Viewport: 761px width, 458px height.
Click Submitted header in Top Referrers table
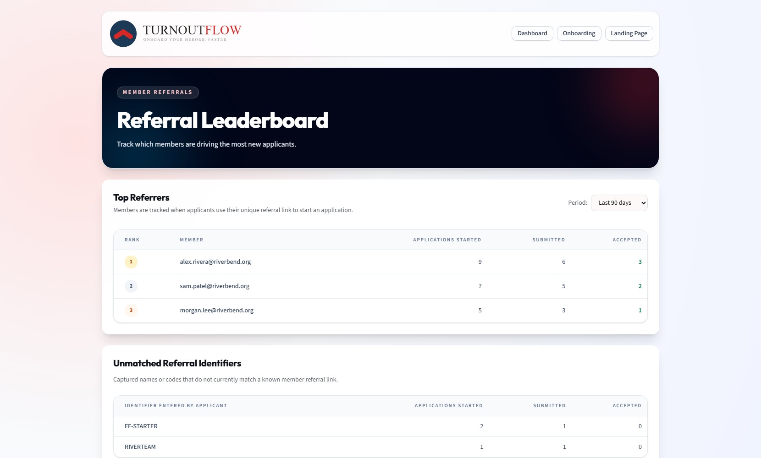(x=549, y=240)
